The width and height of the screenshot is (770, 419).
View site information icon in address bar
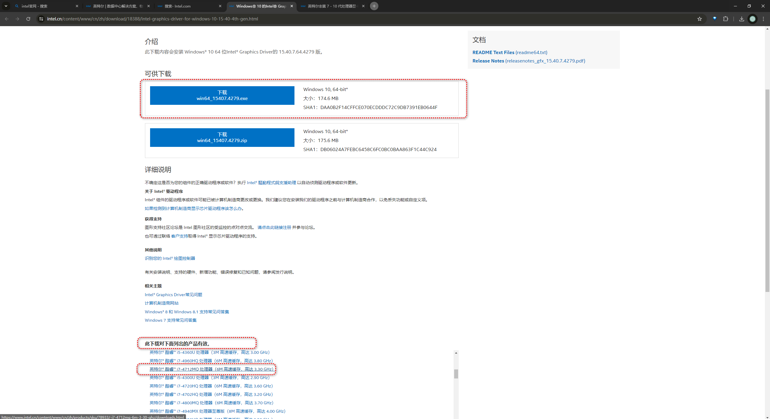click(x=41, y=19)
